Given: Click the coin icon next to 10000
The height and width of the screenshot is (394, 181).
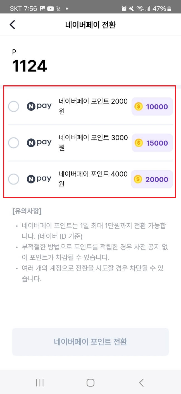Looking at the screenshot, I should (139, 106).
